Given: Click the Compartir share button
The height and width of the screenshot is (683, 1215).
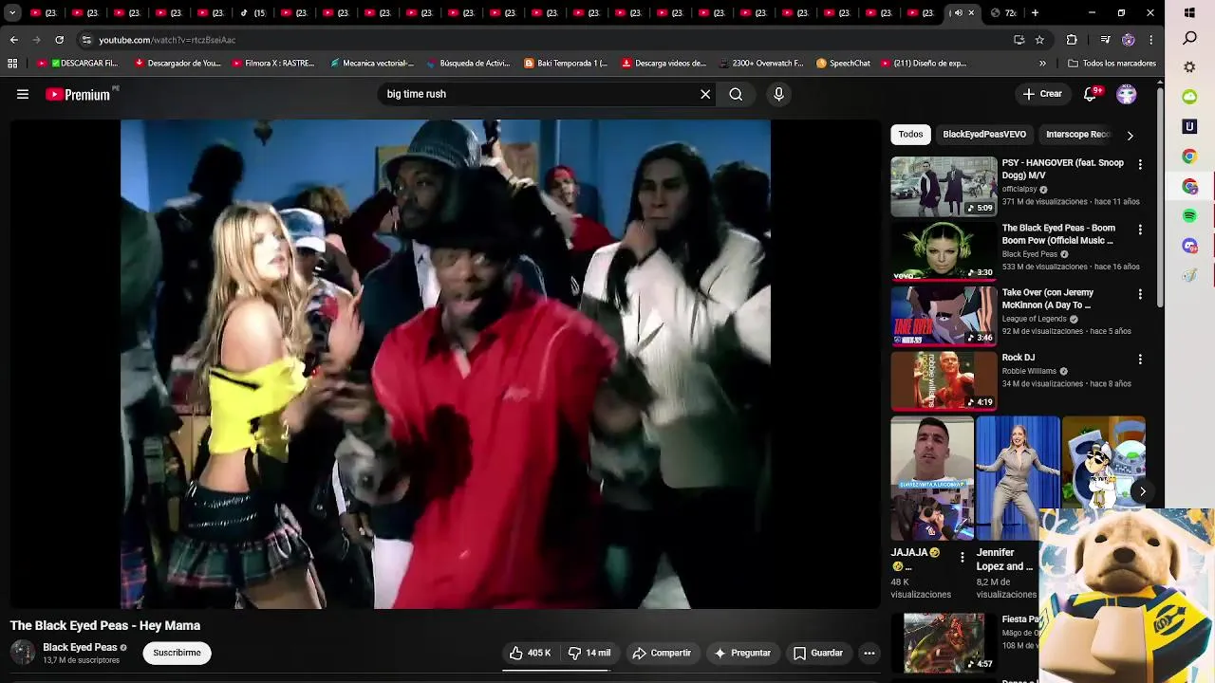Looking at the screenshot, I should coord(662,653).
